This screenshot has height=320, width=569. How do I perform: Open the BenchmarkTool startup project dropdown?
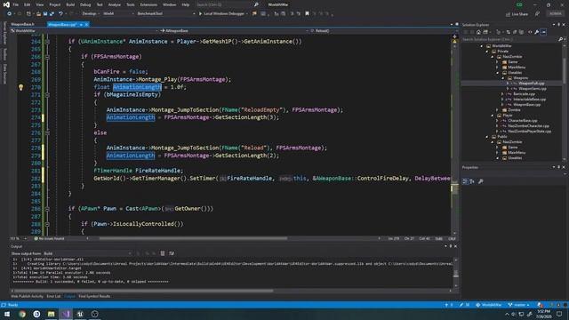pos(165,14)
